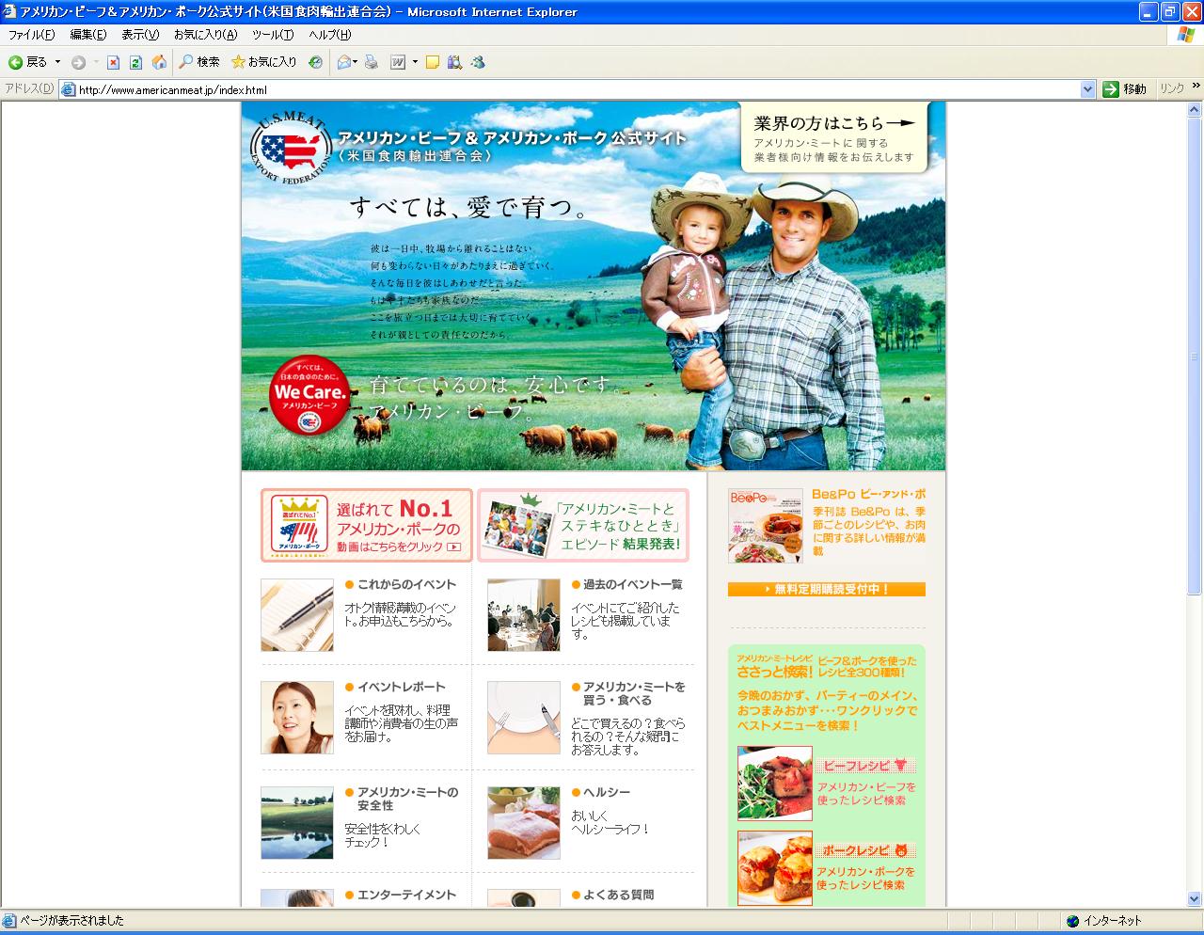Open ヘルシー link

coord(607,792)
